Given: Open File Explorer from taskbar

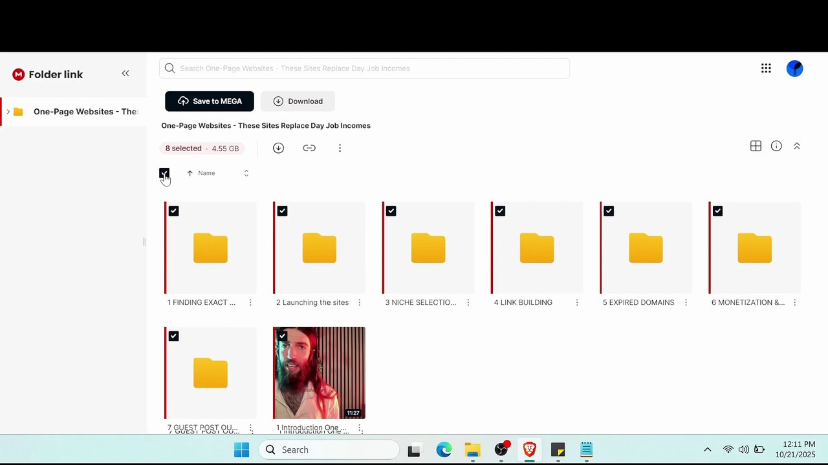Looking at the screenshot, I should tap(472, 449).
